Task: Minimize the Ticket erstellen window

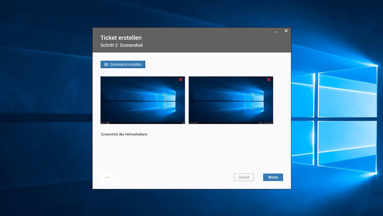Action: point(276,31)
